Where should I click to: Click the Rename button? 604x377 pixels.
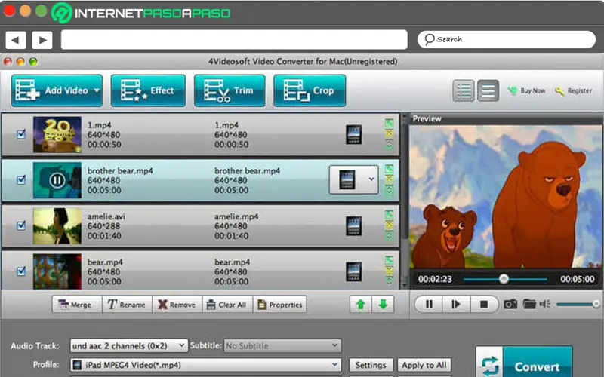click(x=127, y=305)
